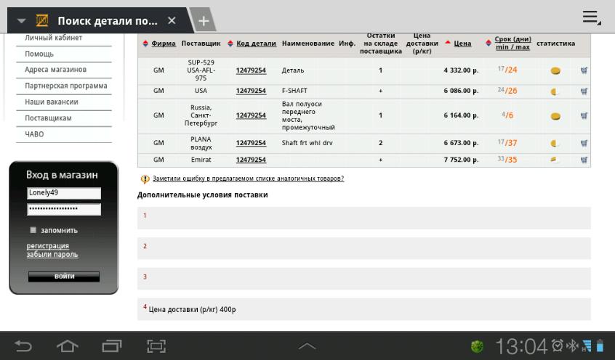Tap the Android back arrow
Screen dimensions: 615x360
[x=23, y=346]
